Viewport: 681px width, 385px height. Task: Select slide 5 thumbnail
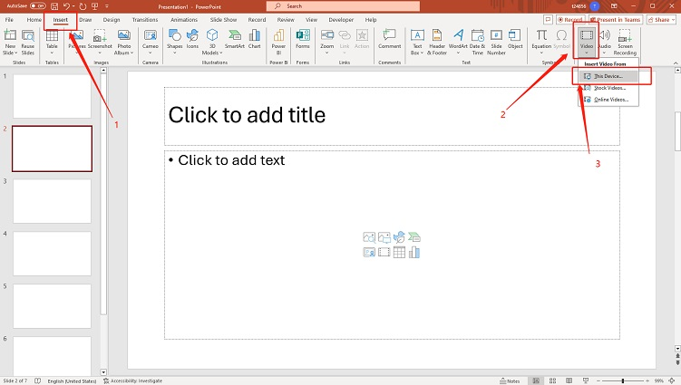coord(52,306)
